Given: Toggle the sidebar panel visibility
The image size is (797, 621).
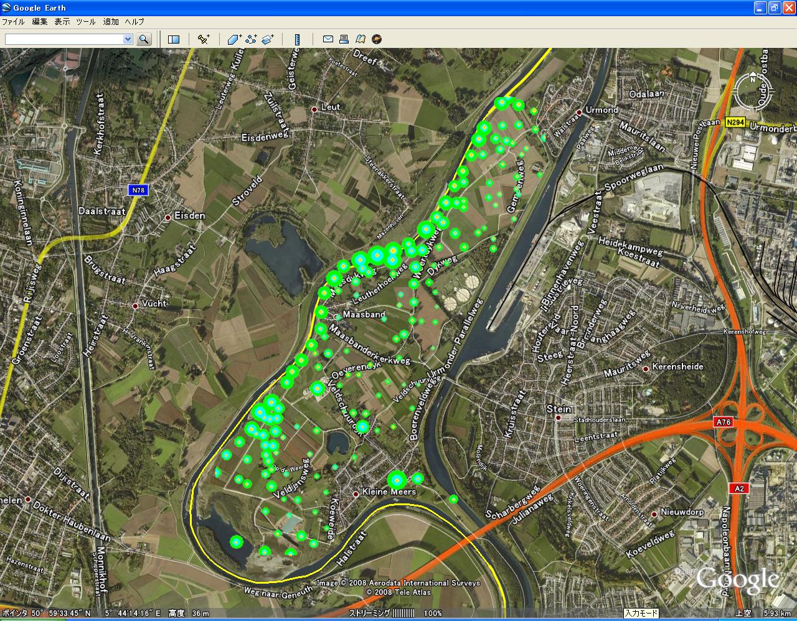Looking at the screenshot, I should [174, 39].
